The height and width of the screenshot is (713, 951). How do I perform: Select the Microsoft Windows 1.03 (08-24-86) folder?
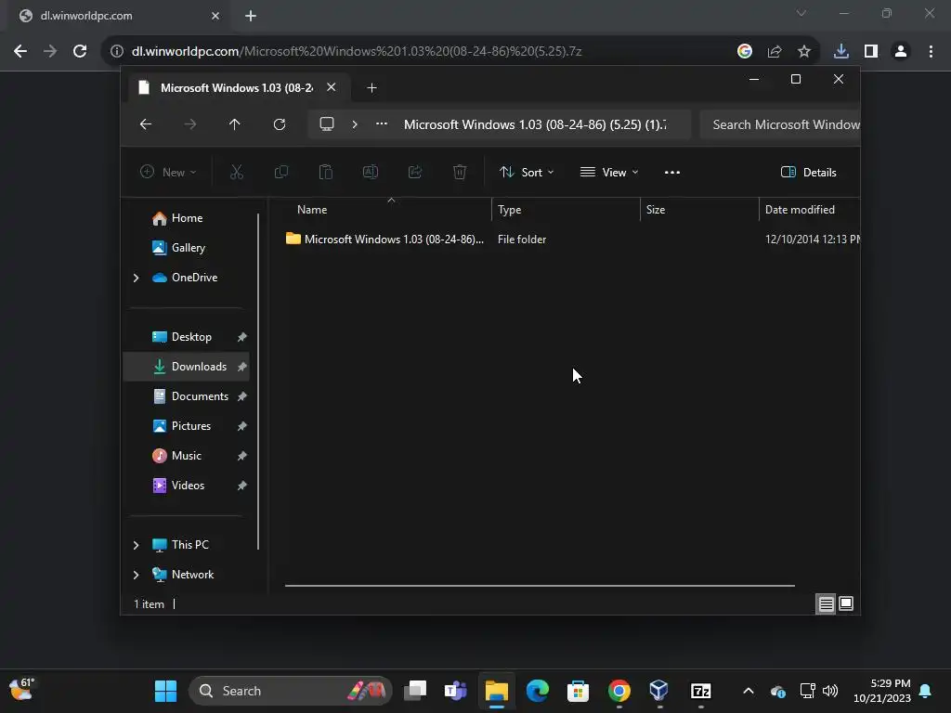(384, 240)
